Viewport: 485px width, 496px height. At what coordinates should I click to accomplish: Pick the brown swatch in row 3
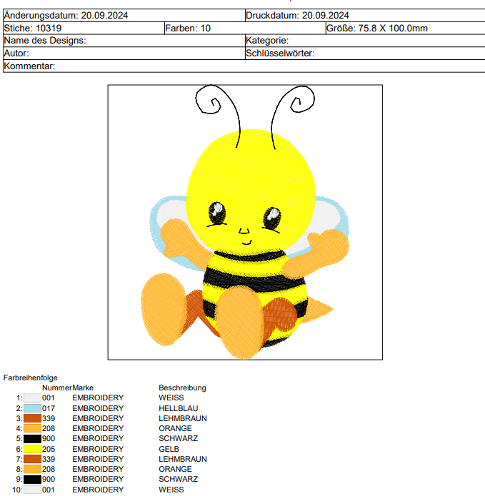pos(33,418)
